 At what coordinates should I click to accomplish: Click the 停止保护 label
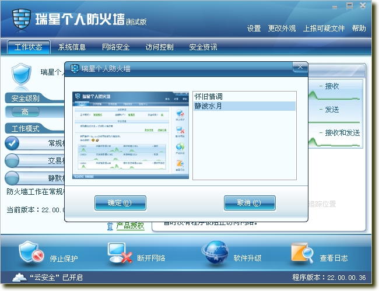tap(64, 258)
